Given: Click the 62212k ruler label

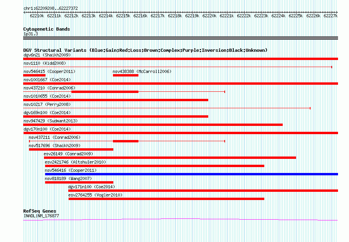Looking at the screenshot, I should tap(71, 16).
